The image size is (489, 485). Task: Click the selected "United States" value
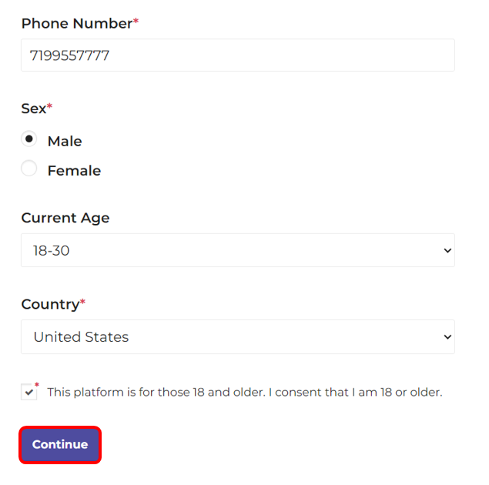coord(81,337)
